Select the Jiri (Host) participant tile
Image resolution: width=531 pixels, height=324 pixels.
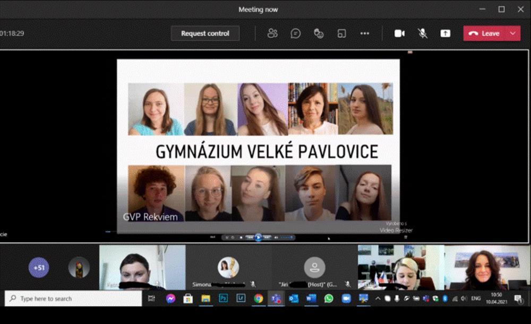point(314,267)
